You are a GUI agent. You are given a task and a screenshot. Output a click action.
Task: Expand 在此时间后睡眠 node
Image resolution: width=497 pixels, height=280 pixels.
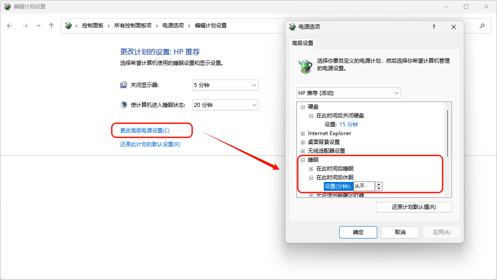point(311,169)
